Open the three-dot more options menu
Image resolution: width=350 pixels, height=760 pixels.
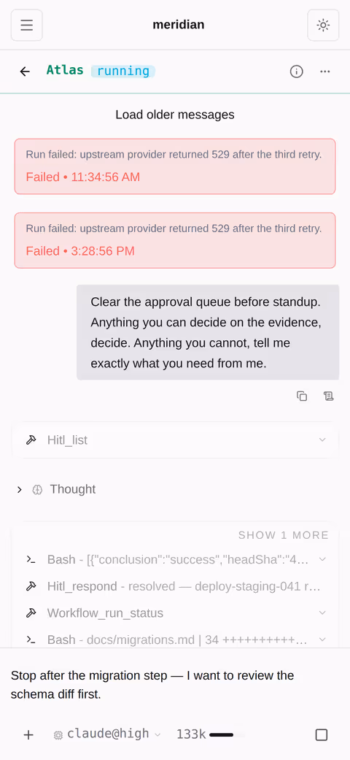[324, 72]
